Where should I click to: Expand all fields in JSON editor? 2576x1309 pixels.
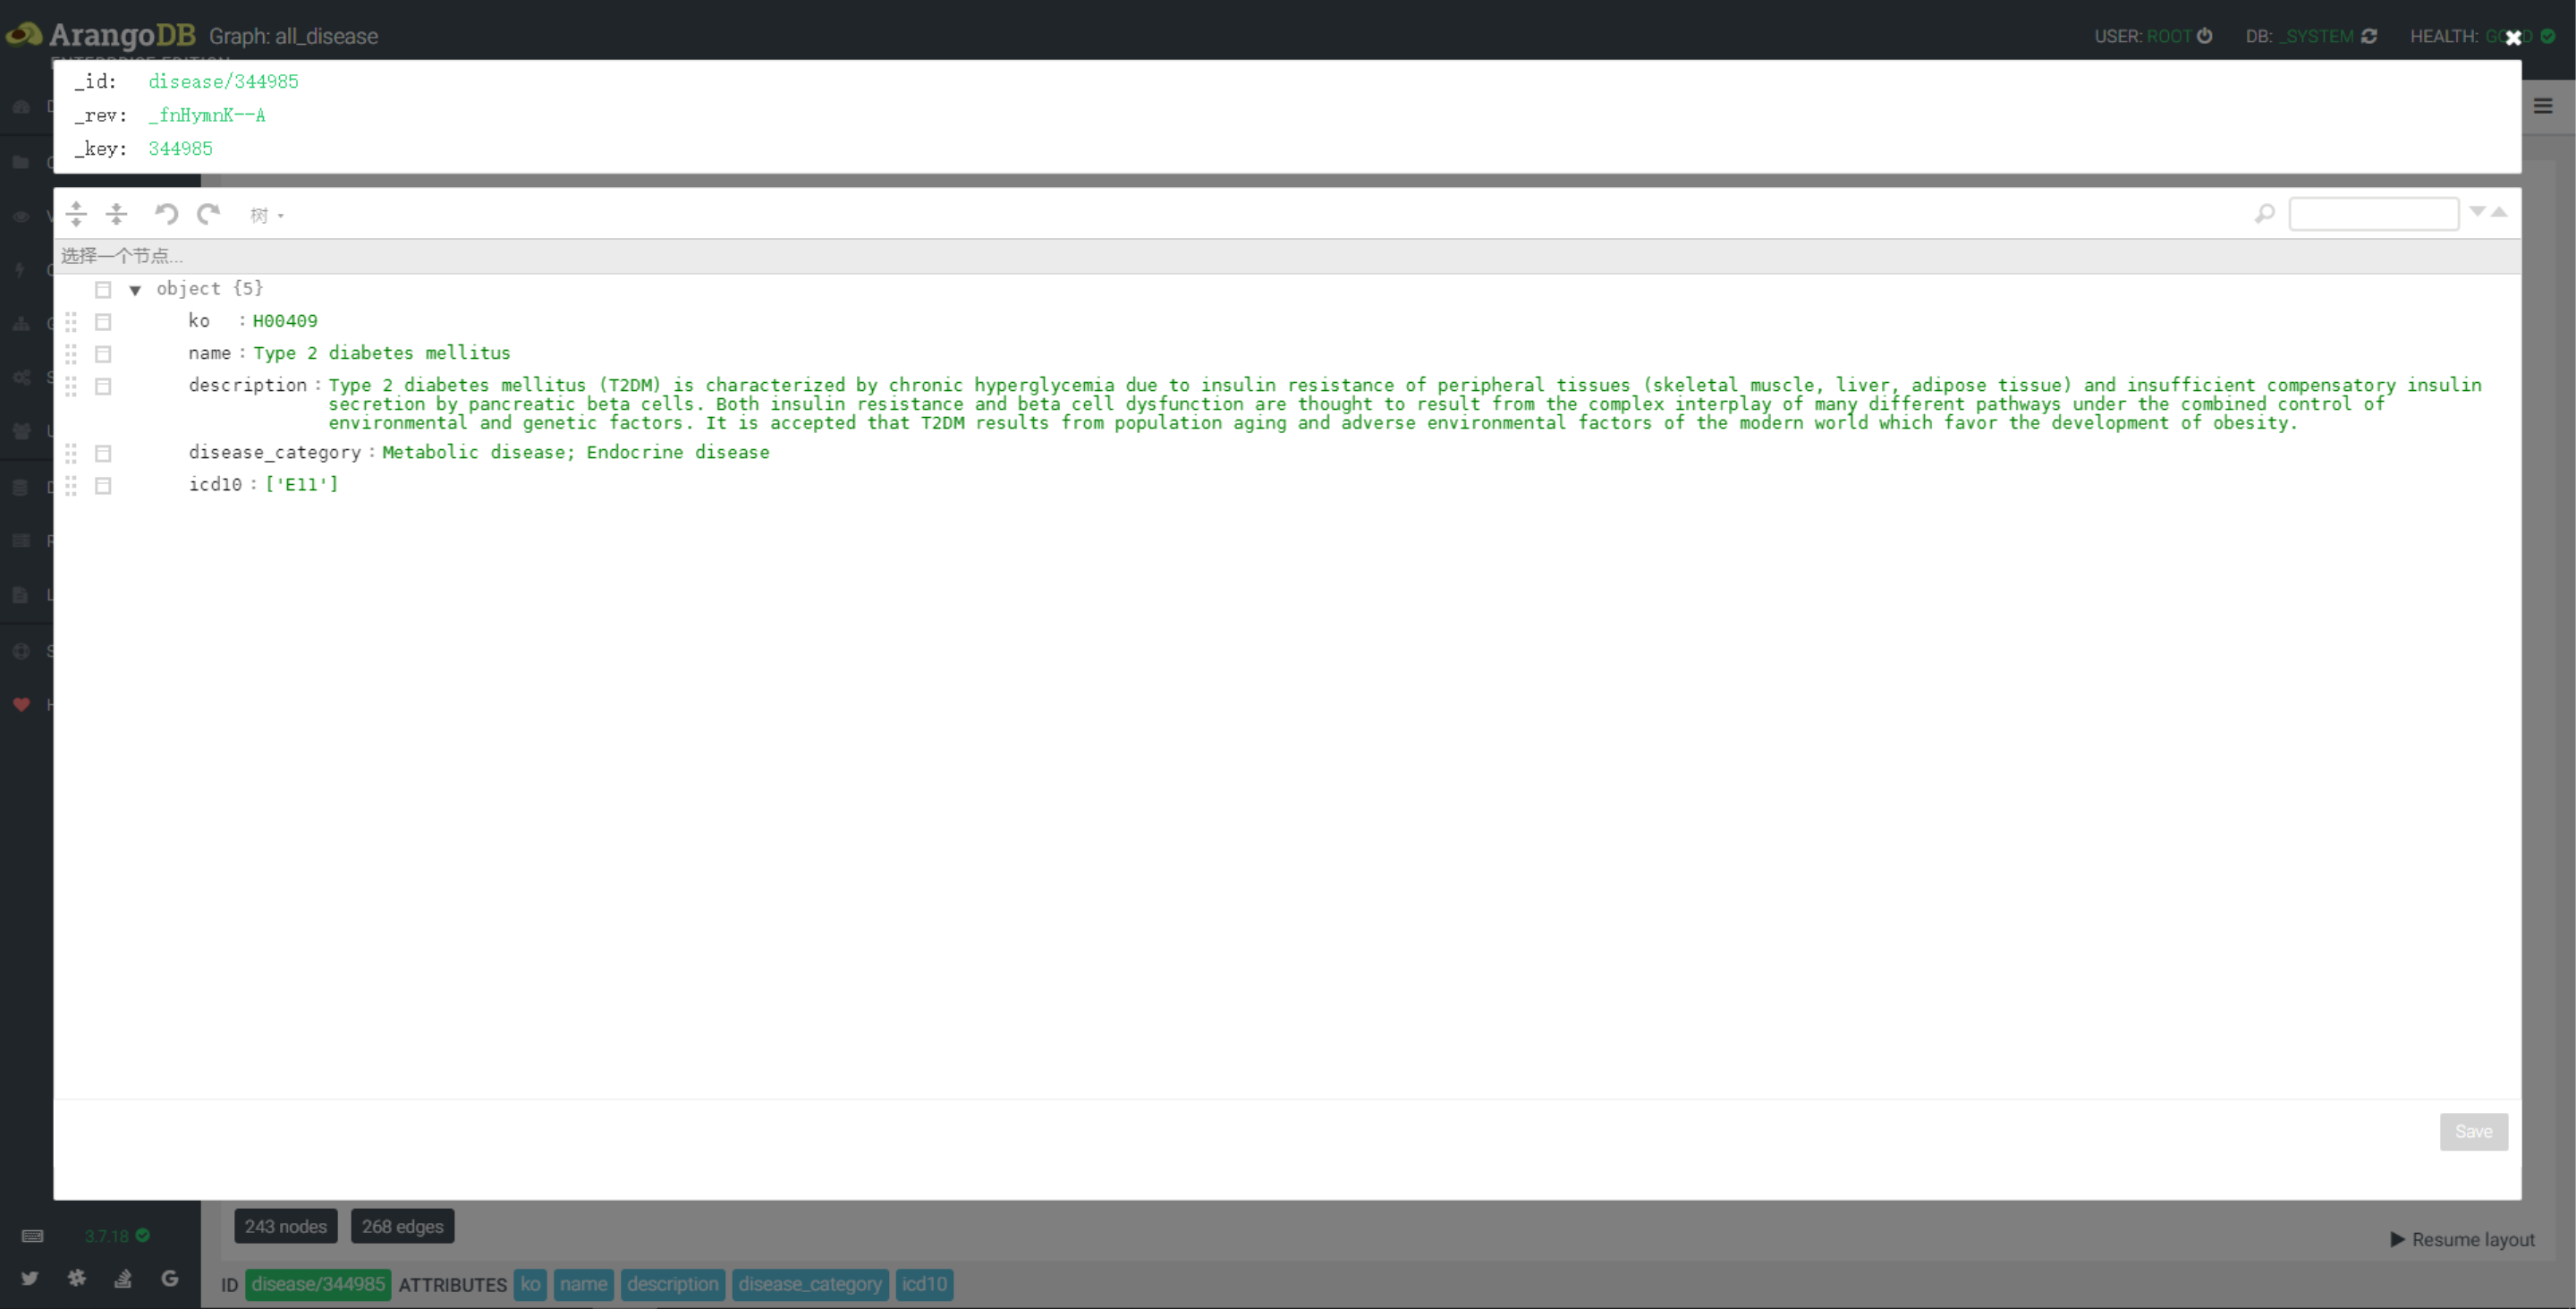click(x=76, y=214)
